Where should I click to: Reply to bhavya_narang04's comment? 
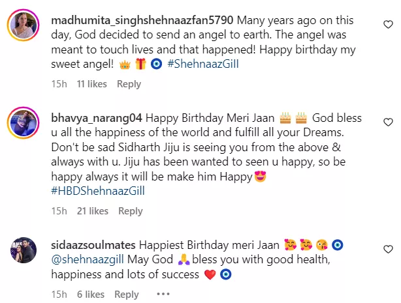point(131,211)
